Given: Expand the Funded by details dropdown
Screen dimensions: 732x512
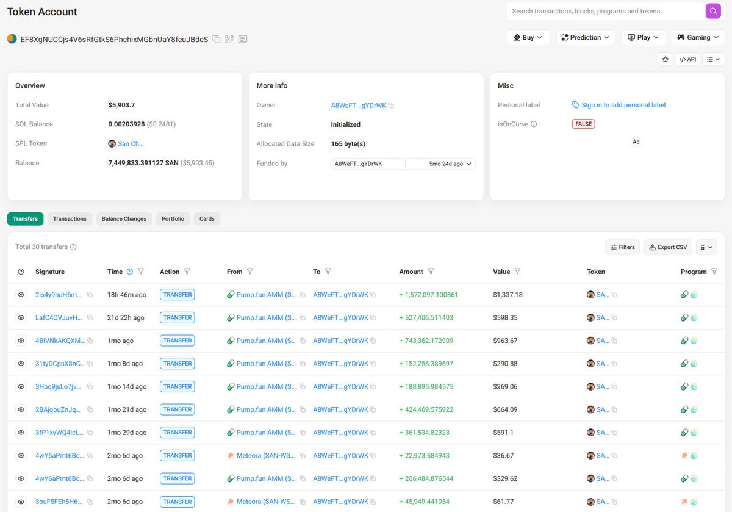Looking at the screenshot, I should (403, 164).
